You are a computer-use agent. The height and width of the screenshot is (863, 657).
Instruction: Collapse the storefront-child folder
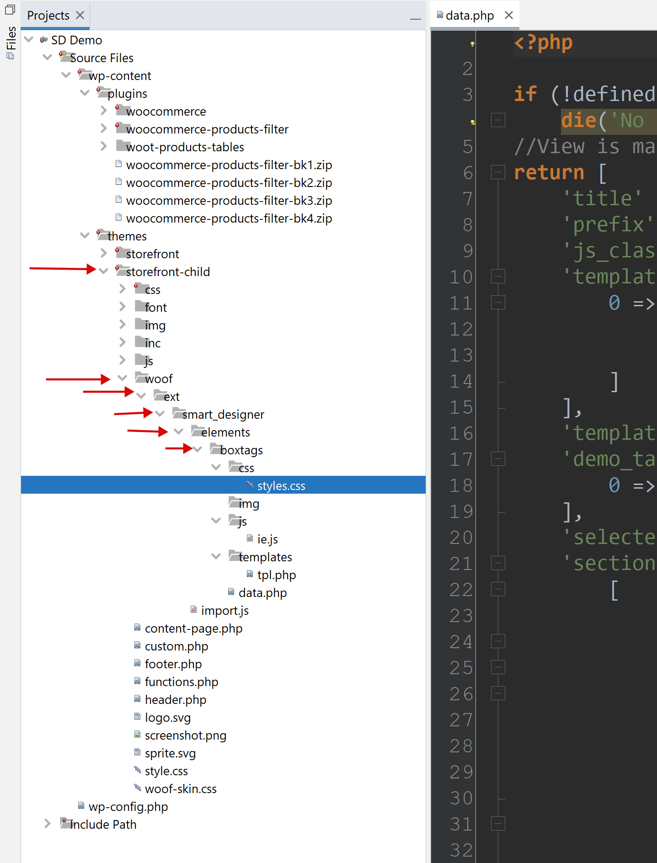tap(104, 271)
